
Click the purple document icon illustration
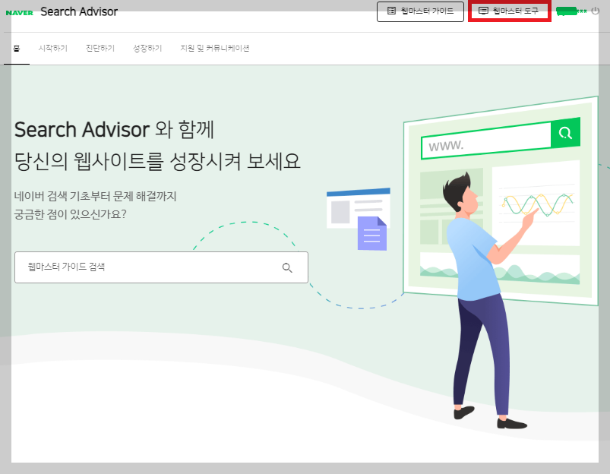click(372, 233)
